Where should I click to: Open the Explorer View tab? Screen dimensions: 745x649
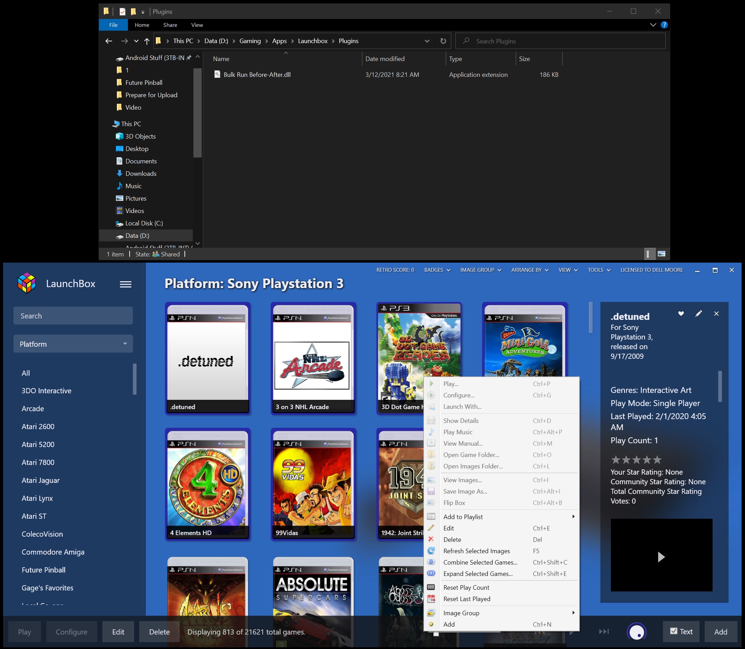197,25
